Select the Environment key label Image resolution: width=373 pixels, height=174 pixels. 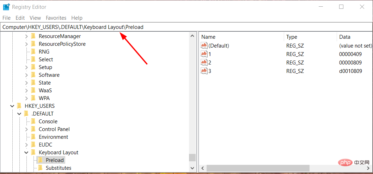coord(53,137)
